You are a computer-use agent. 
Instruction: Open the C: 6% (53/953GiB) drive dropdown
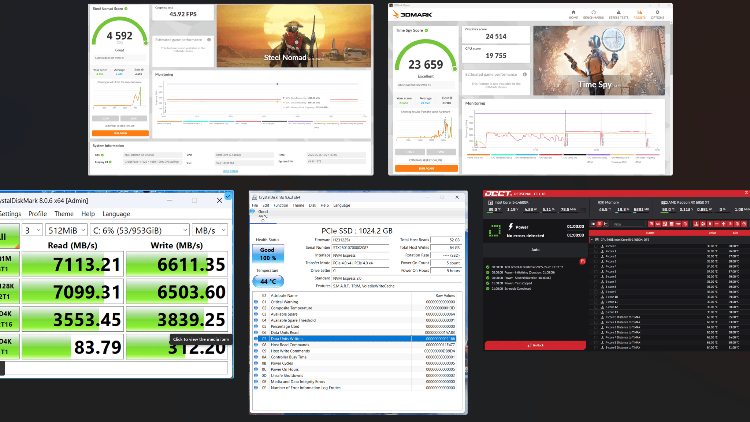click(x=140, y=230)
